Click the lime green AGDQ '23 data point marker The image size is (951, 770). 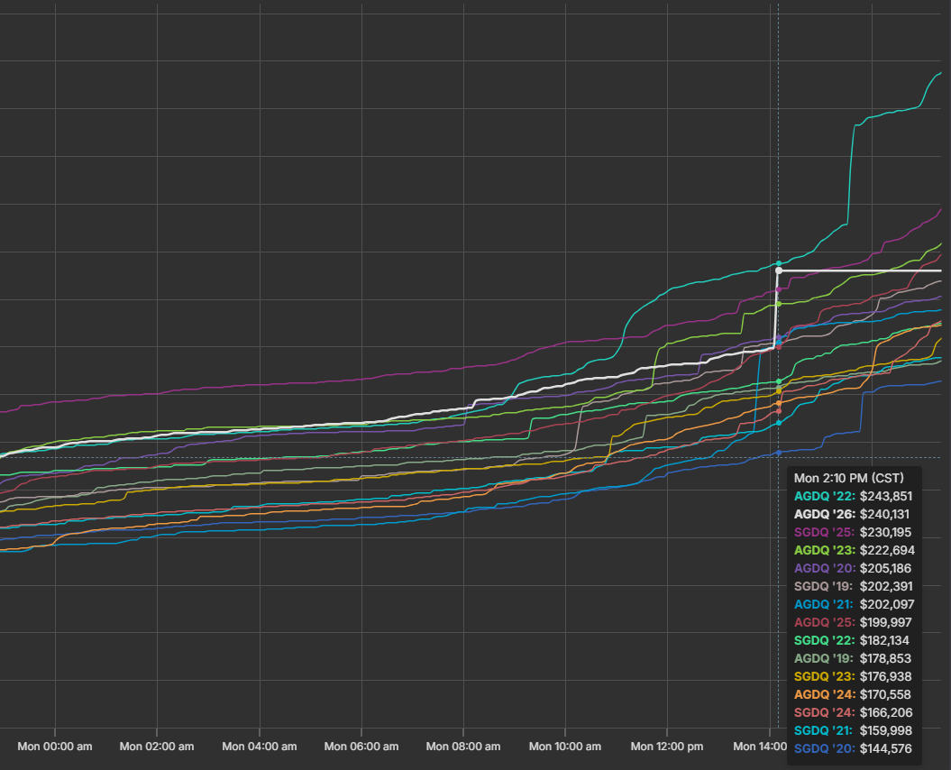coord(779,303)
